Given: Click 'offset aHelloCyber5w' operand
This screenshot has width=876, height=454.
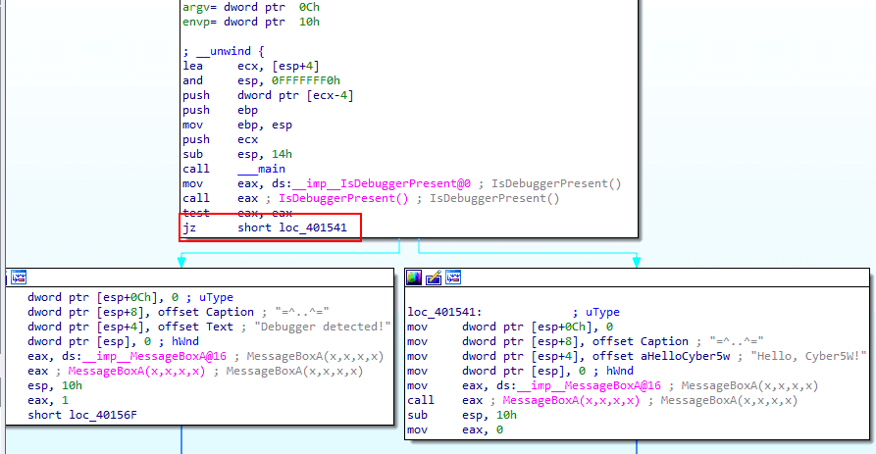Looking at the screenshot, I should point(661,356).
